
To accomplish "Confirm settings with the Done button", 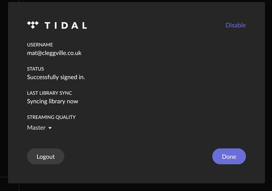I will point(229,156).
